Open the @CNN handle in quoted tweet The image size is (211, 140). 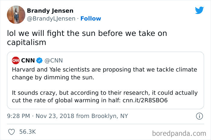coord(54,61)
